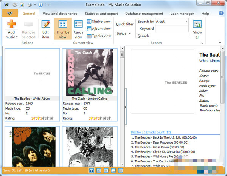This screenshot has height=176, width=227.
Task: Click the Quick filter button
Action: 124,24
